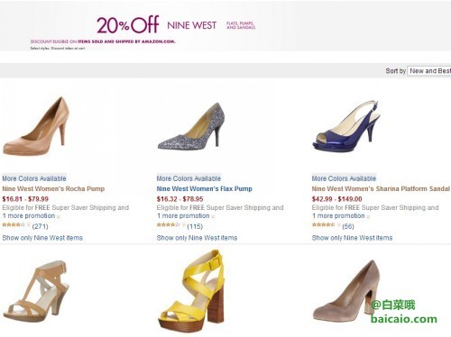Click More Colors Available above Sharina Sandal

pos(344,178)
